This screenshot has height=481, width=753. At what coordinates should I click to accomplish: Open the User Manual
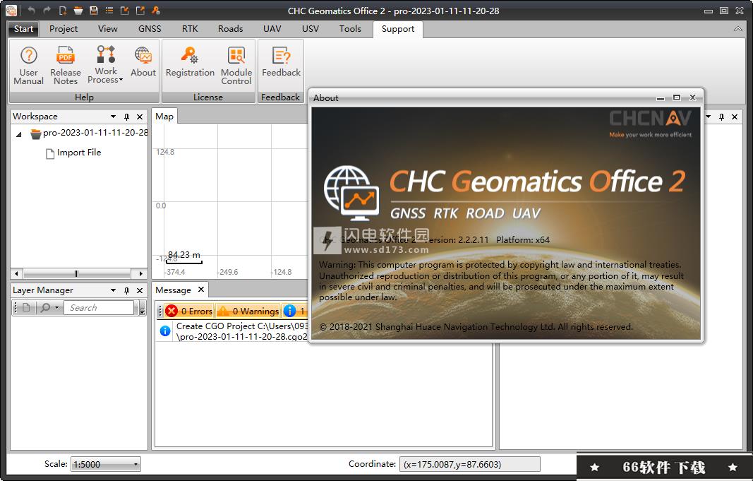(29, 66)
